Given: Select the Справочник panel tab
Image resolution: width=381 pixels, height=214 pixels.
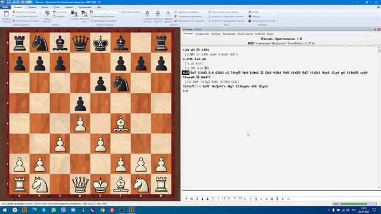Looking at the screenshot, I should [x=202, y=34].
